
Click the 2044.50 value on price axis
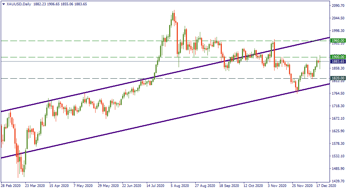point(338,18)
